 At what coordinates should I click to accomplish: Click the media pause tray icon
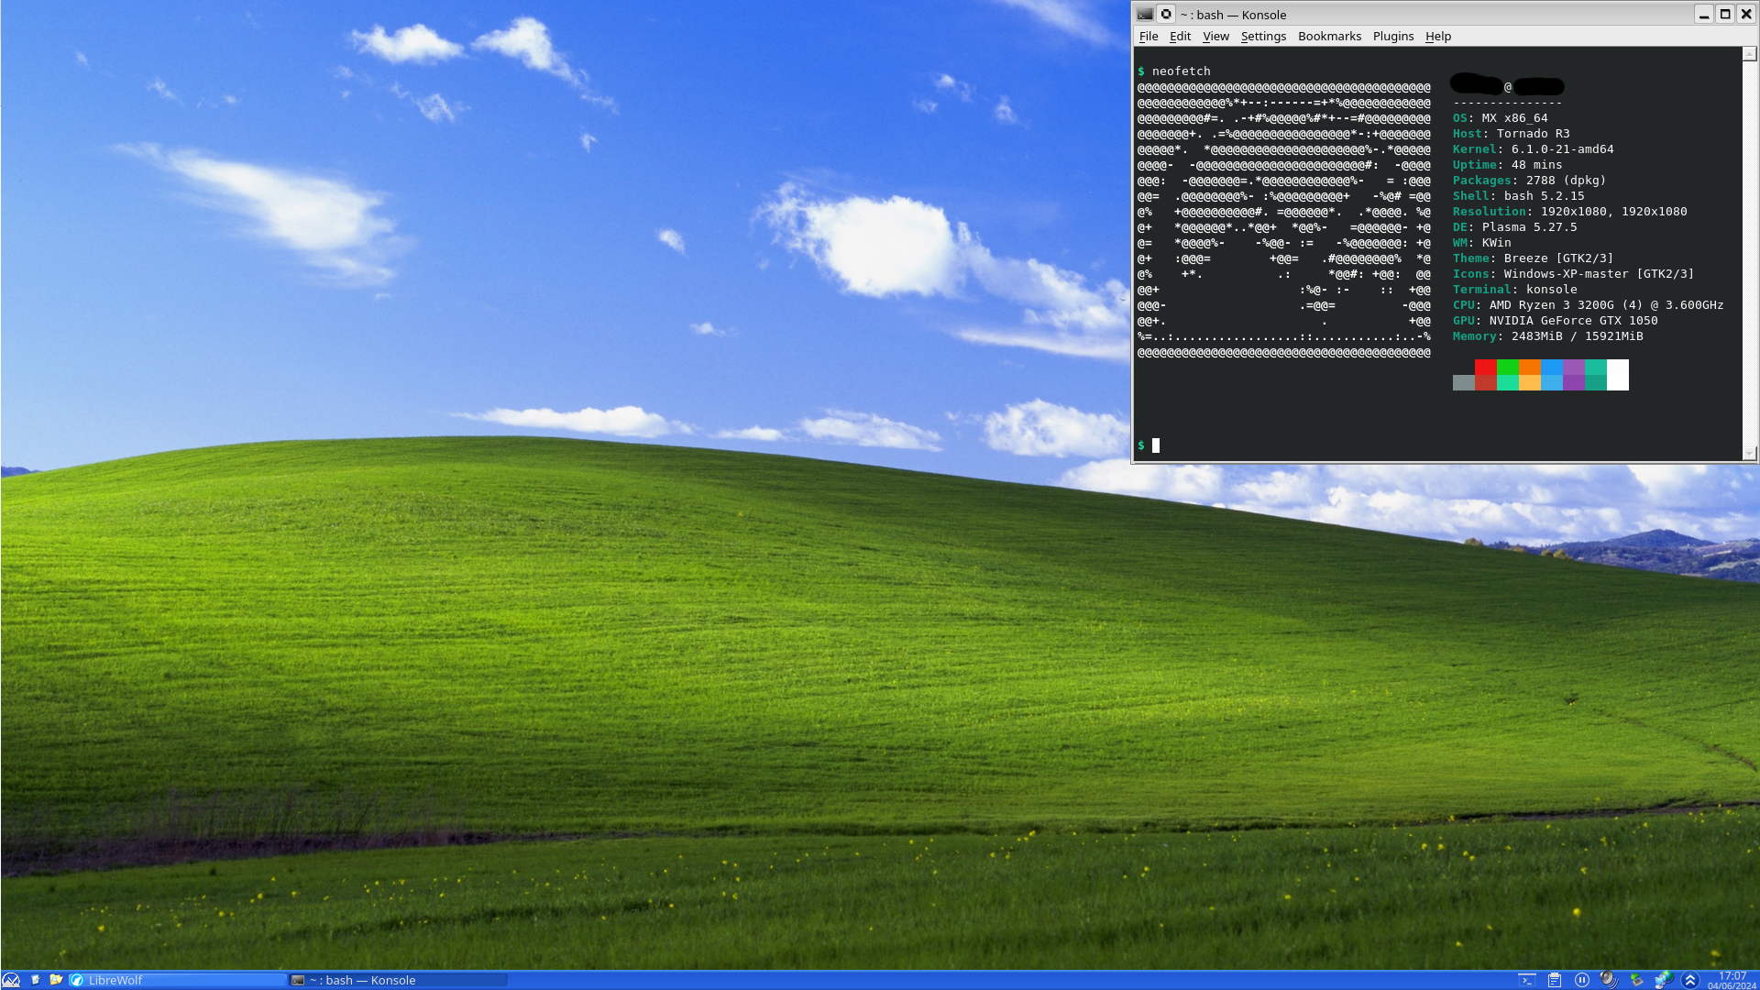[x=1582, y=980]
